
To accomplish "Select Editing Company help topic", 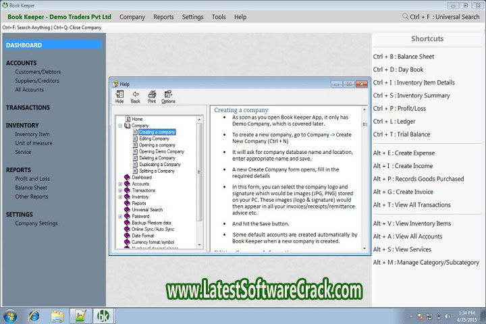I will tap(155, 138).
